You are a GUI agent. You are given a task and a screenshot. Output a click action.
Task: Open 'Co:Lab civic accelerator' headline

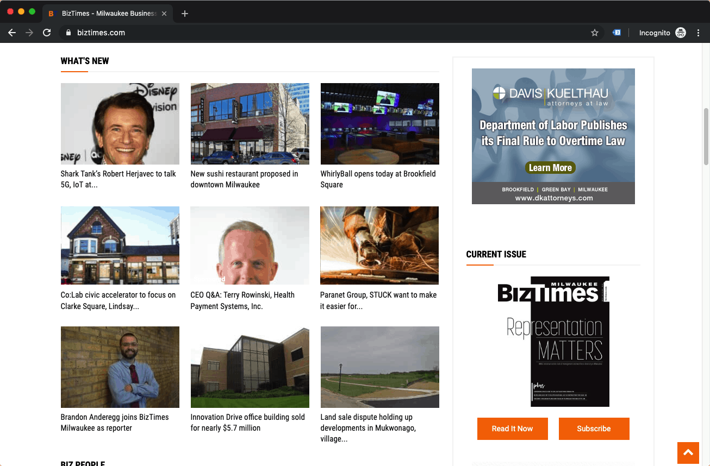click(x=119, y=300)
